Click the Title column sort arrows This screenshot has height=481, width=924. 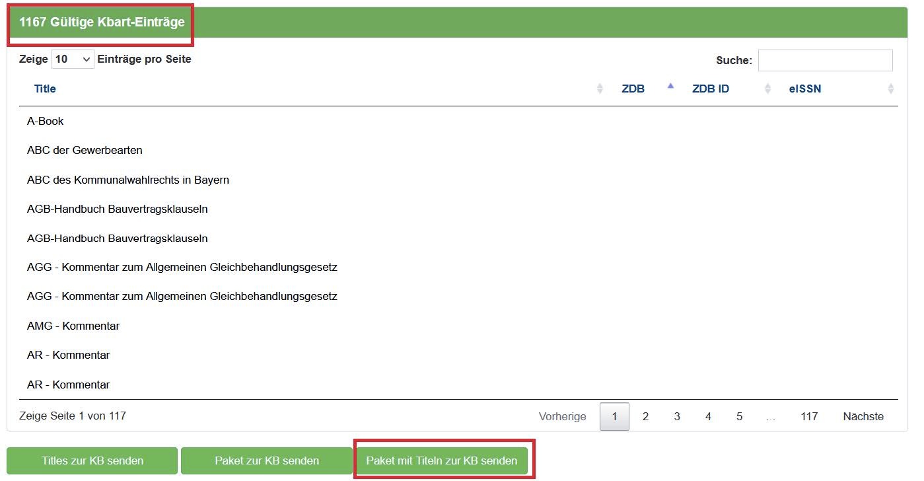600,89
